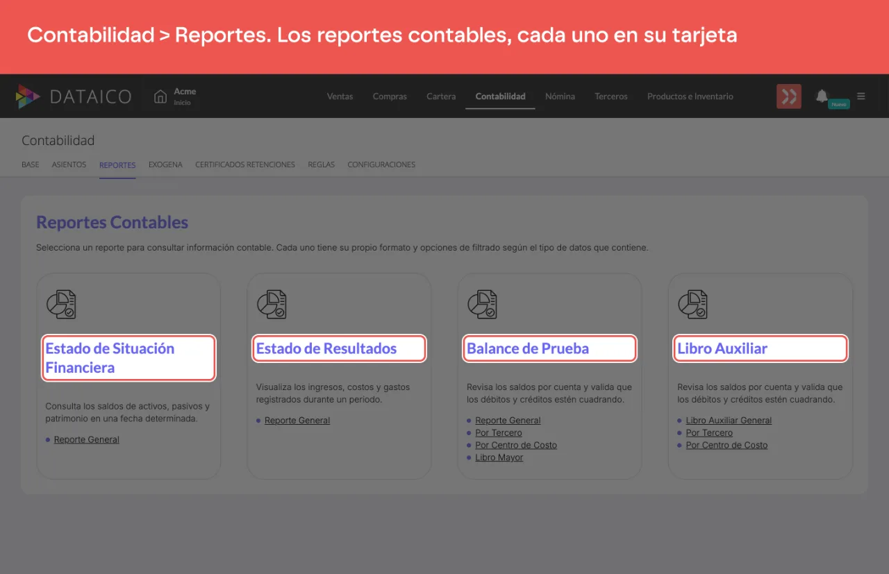Click the red double-arrow icon in header
This screenshot has width=889, height=574.
pyautogui.click(x=789, y=96)
